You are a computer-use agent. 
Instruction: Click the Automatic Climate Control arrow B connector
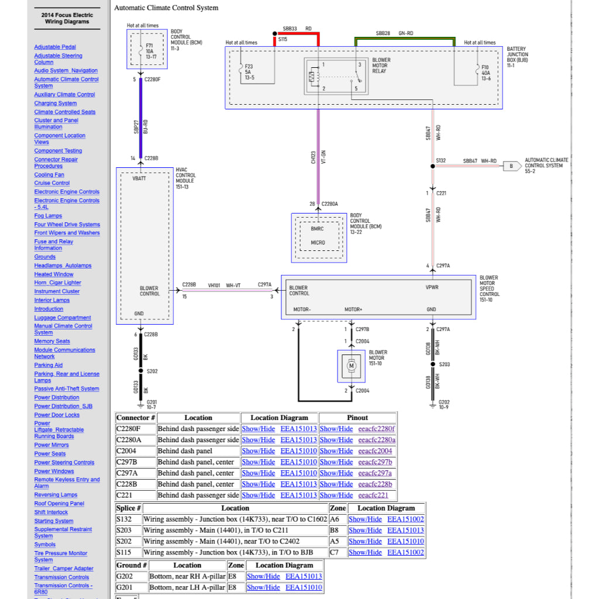tap(512, 166)
